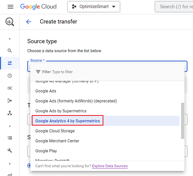Open the wrench settings sidebar icon
This screenshot has height=176, width=193.
tap(10, 150)
